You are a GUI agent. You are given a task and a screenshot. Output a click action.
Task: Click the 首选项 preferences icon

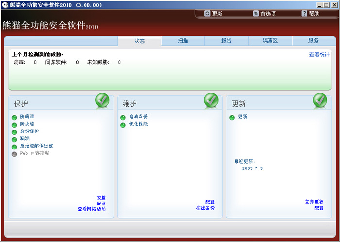256,14
